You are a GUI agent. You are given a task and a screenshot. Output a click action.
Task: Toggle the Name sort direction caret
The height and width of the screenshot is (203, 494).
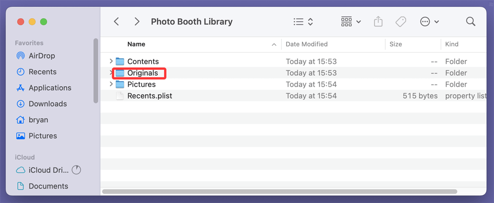coord(274,45)
